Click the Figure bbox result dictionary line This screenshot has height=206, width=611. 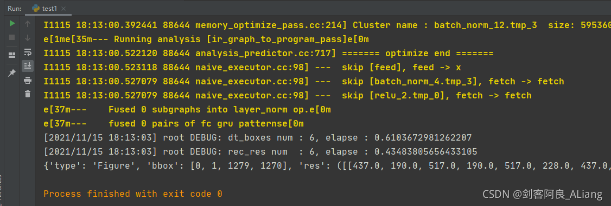click(x=327, y=165)
